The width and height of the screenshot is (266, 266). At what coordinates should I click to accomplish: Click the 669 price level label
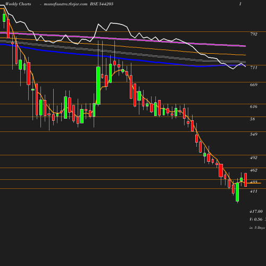[x=254, y=85]
